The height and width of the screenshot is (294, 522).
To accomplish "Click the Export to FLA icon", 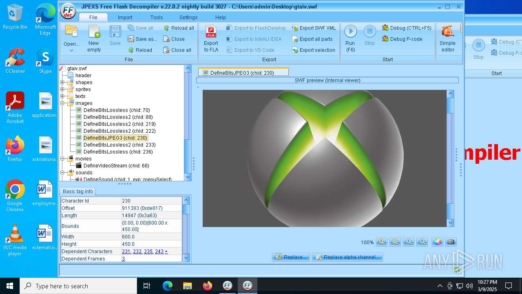I will (211, 38).
